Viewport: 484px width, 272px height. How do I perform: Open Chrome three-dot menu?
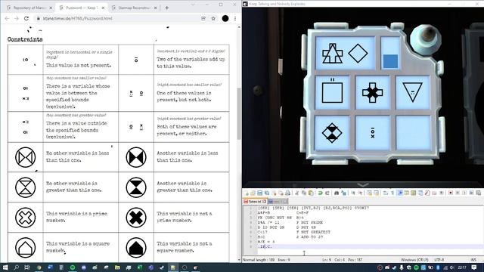(x=235, y=18)
